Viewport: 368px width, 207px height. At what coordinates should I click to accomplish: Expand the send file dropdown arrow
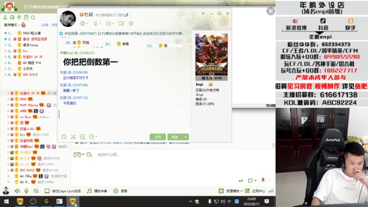(x=113, y=23)
